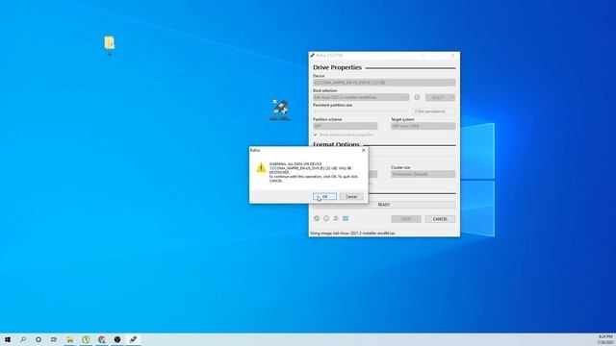Click the CANCEL button in Rufus main window
This screenshot has height=346, width=616.
440,219
